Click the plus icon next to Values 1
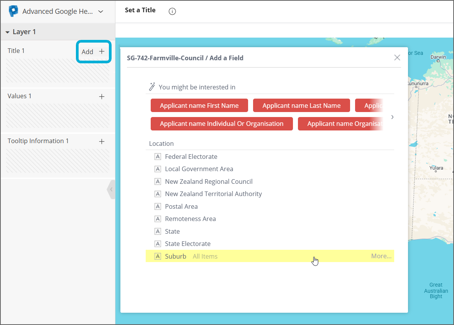The image size is (454, 325). [x=102, y=96]
